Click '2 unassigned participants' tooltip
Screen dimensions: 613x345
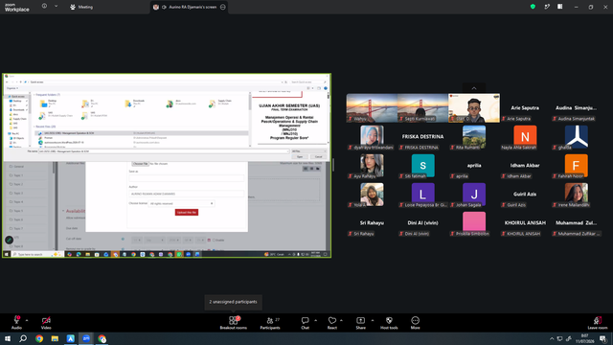coord(233,302)
